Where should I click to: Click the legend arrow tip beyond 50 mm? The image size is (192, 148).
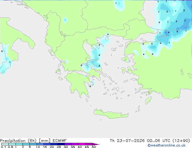point(96,144)
